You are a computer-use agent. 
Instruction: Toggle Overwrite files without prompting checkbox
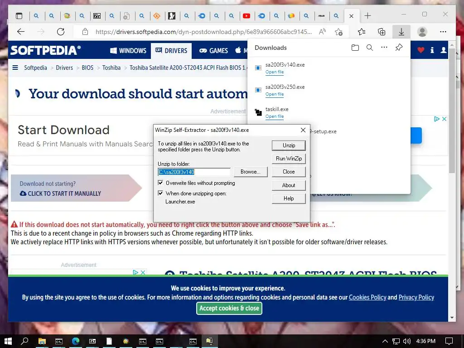[x=160, y=183]
